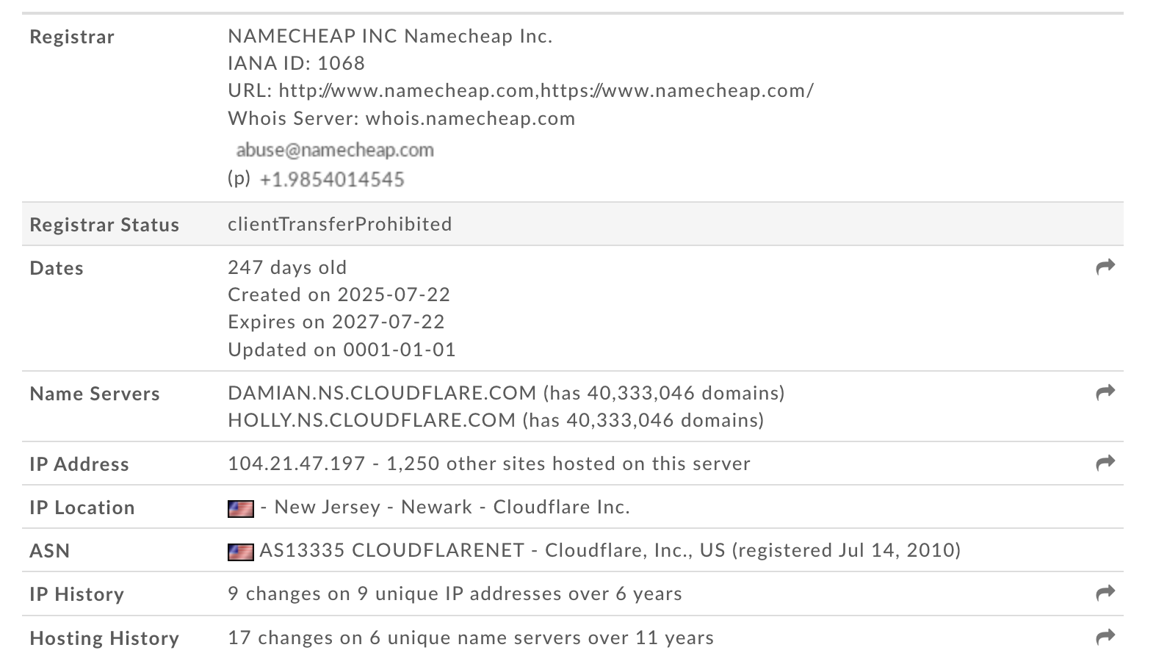The width and height of the screenshot is (1156, 664).
Task: Click the arrow icon in Name Servers row
Action: point(1105,392)
